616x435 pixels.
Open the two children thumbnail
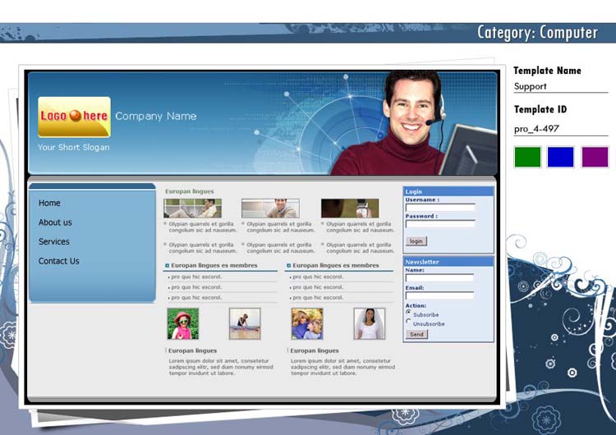(306, 324)
